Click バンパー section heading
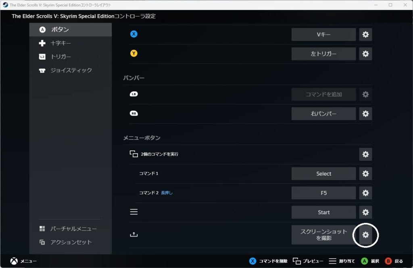This screenshot has height=268, width=413. [x=134, y=78]
